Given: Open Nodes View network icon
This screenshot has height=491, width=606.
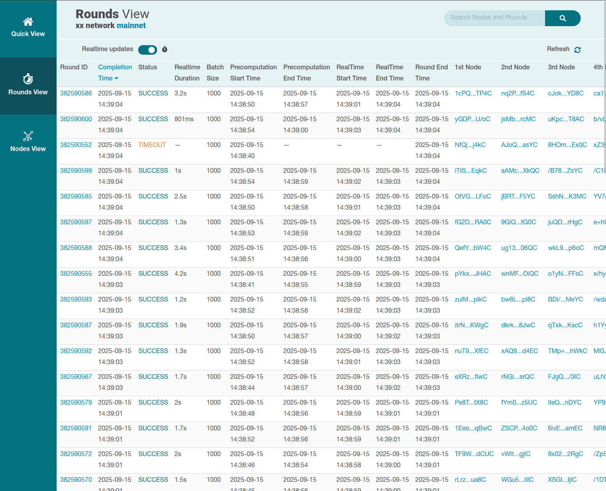Looking at the screenshot, I should coord(28,136).
